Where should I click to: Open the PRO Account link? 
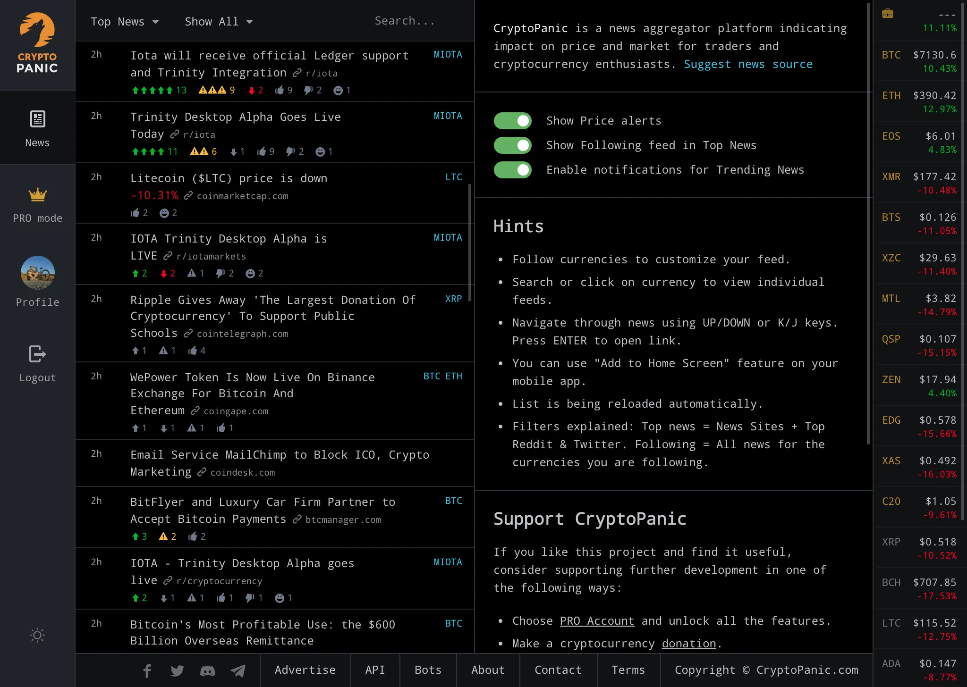coord(597,621)
